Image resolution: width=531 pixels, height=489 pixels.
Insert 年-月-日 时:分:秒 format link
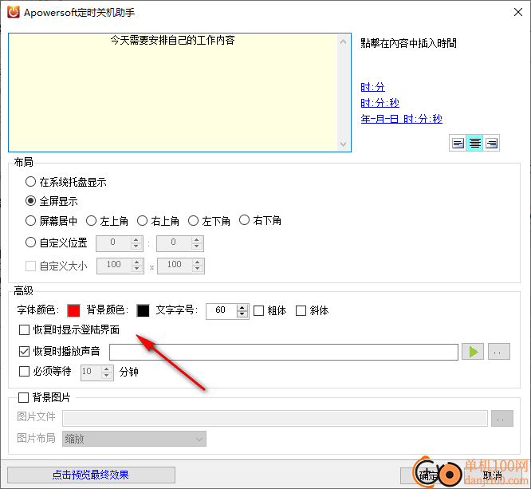point(401,119)
